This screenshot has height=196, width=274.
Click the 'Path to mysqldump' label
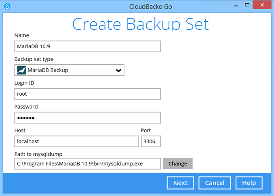[x=38, y=154]
